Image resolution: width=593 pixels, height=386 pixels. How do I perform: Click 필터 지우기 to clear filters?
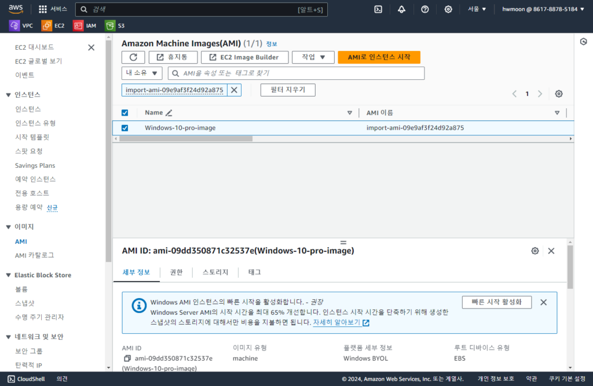[288, 90]
